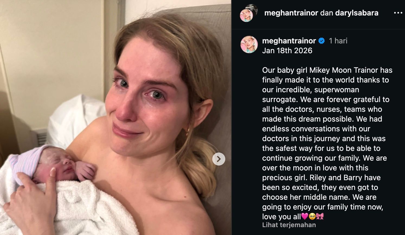Click the ribbon bow emoji ending the caption
Image resolution: width=405 pixels, height=235 pixels.
(320, 217)
